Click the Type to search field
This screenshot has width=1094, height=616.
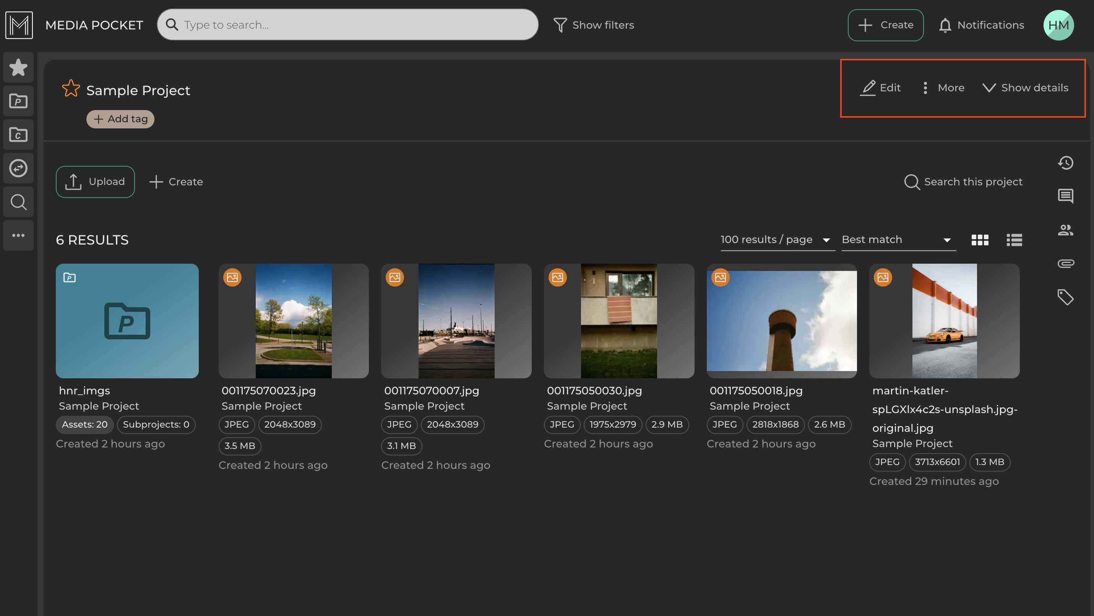click(348, 24)
